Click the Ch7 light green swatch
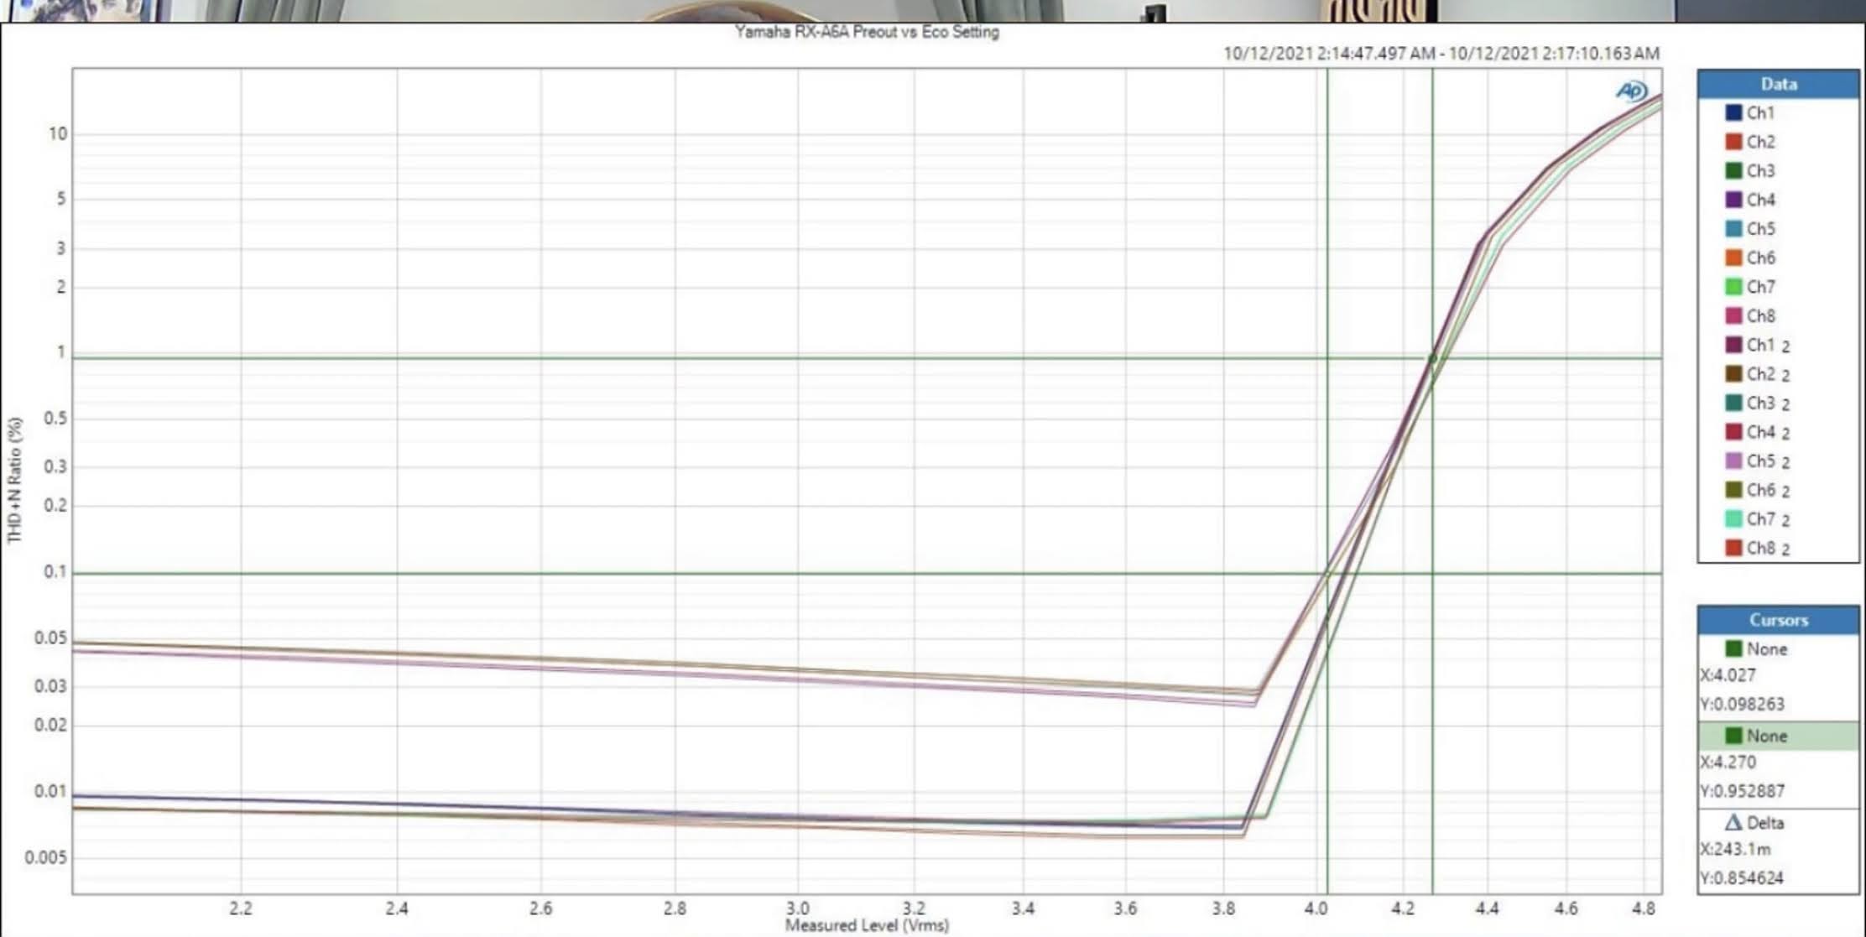Screen dimensions: 1866x937 click(x=1733, y=287)
